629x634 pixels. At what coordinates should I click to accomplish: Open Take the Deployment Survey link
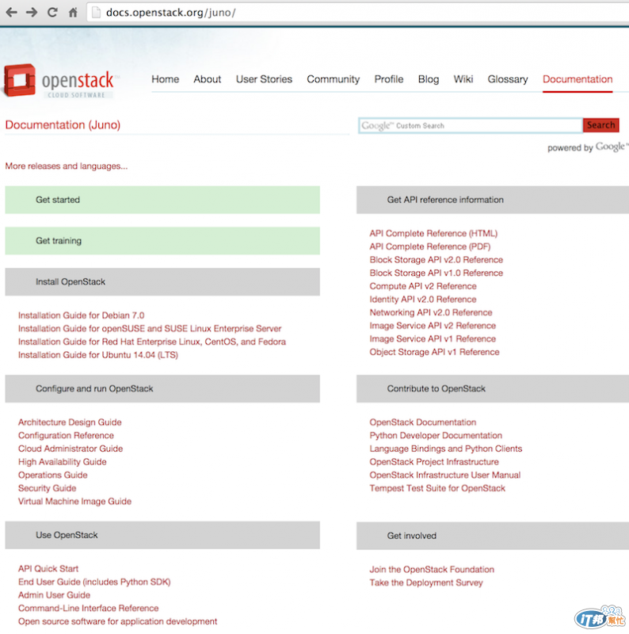[x=426, y=582]
